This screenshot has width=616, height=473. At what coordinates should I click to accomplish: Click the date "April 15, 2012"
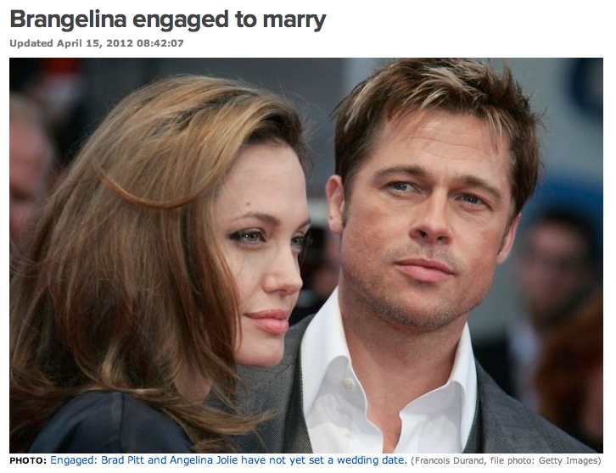95,43
